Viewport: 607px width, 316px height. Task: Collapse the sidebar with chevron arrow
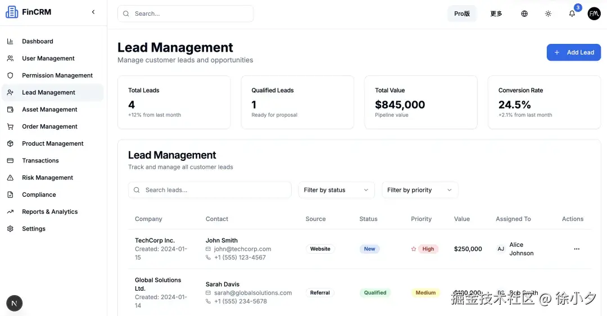pos(93,12)
